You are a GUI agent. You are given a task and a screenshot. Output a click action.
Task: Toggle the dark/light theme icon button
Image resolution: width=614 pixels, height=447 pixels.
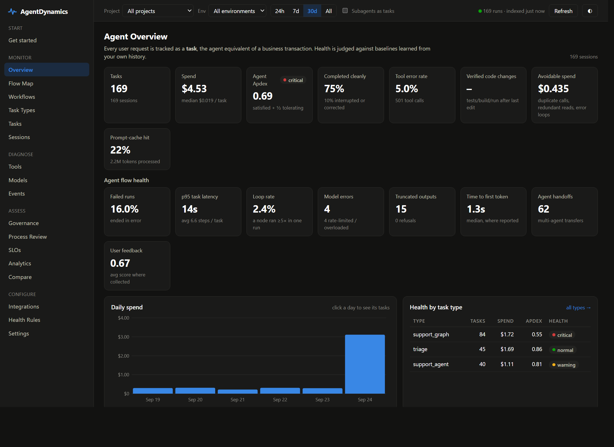coord(590,11)
